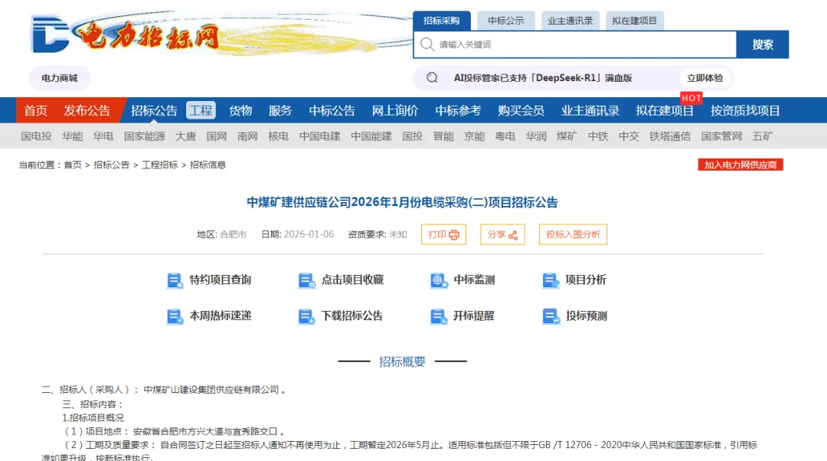827x461 pixels.
Task: Open 发布公告 in navigation bar
Action: click(87, 110)
